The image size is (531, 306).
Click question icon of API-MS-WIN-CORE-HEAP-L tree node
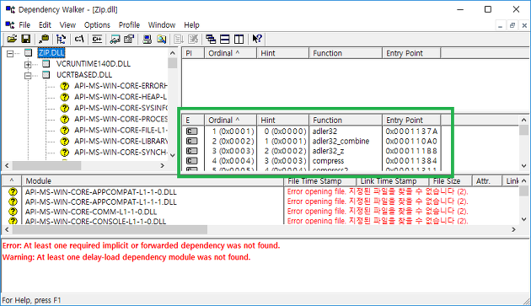click(64, 97)
